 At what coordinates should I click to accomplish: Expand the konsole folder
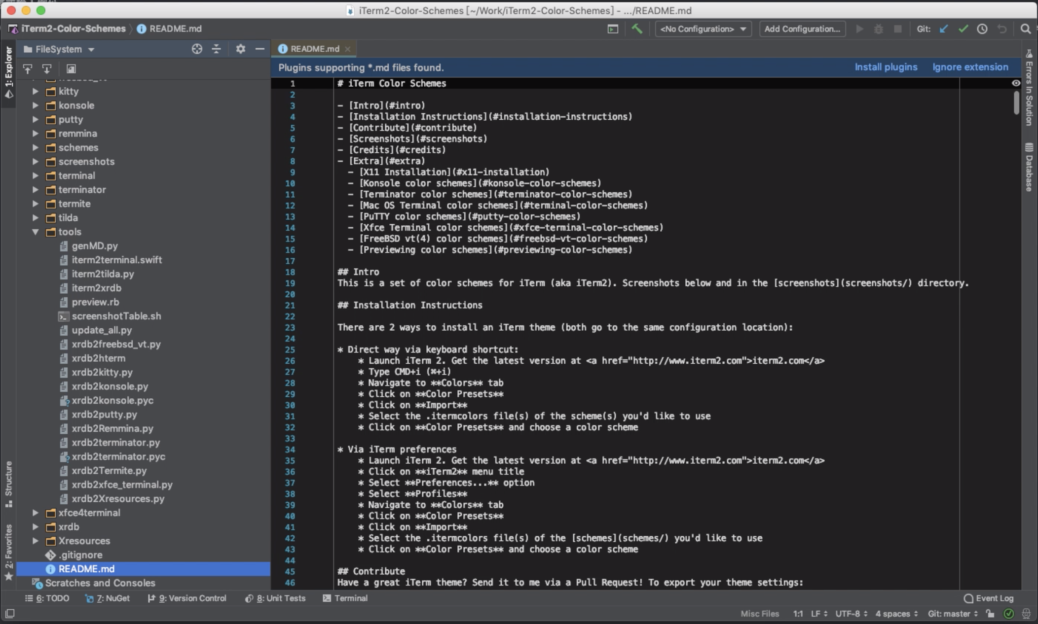36,105
